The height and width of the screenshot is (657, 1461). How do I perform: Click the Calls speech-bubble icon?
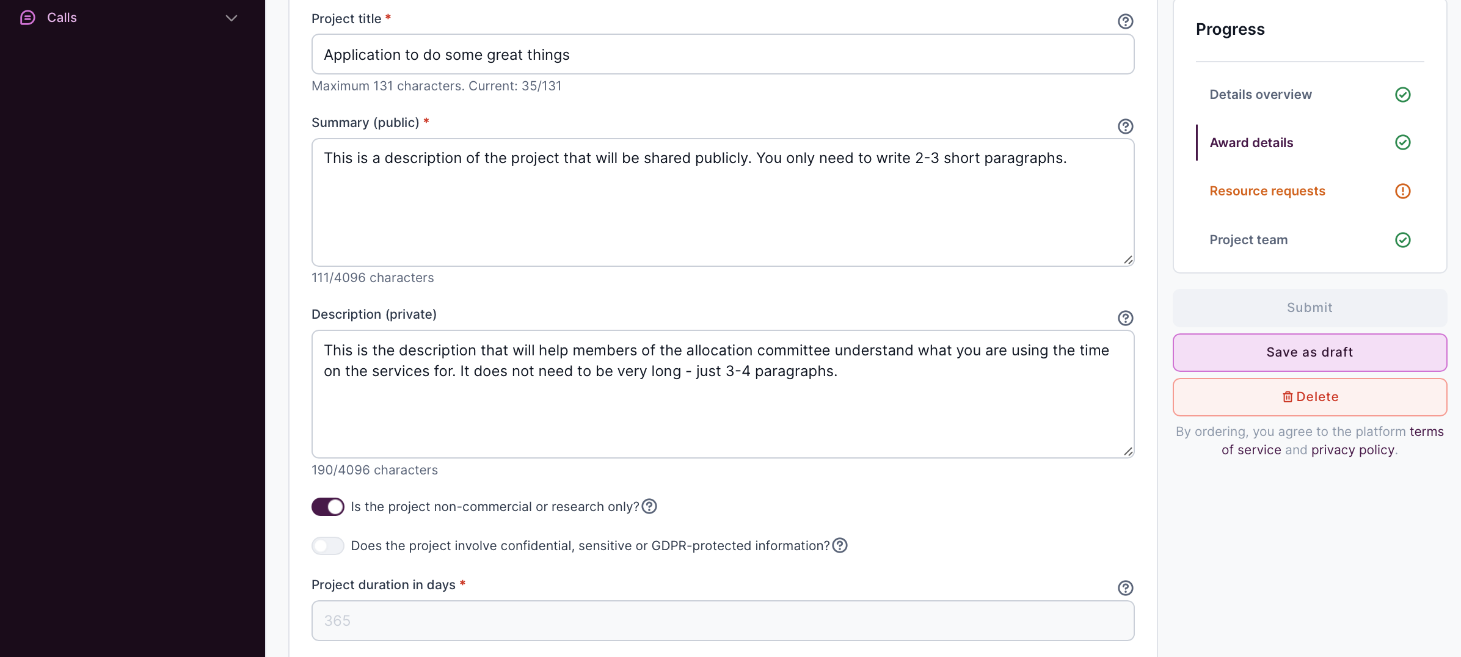coord(27,18)
